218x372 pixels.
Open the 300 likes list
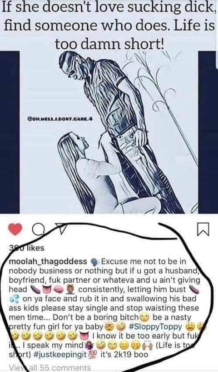[x=26, y=248]
